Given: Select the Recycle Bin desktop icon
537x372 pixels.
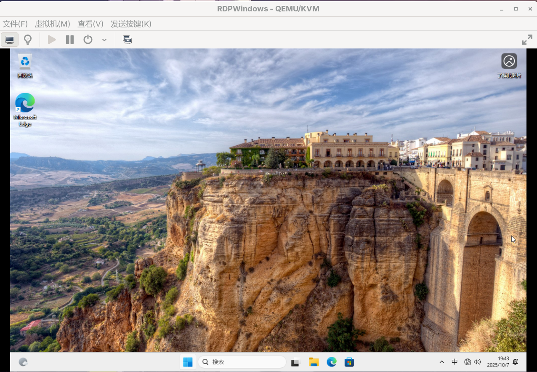Looking at the screenshot, I should coord(25,63).
